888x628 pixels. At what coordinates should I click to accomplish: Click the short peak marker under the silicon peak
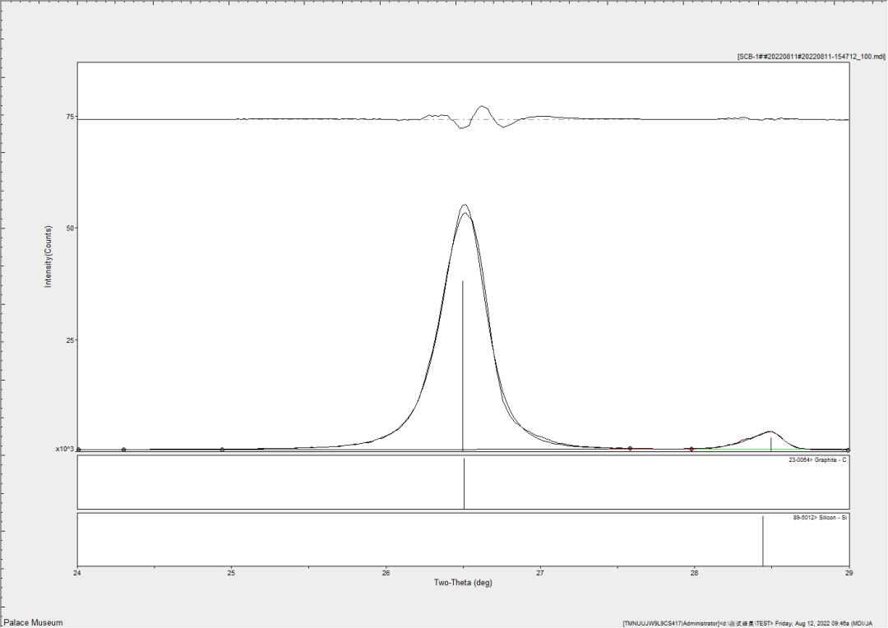tap(770, 444)
